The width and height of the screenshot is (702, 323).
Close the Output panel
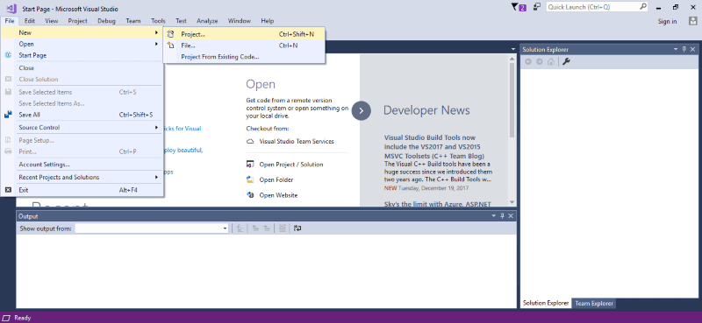pyautogui.click(x=511, y=216)
